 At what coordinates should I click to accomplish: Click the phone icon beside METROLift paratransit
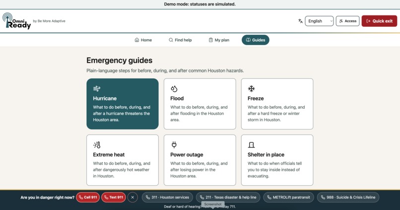[269, 197]
